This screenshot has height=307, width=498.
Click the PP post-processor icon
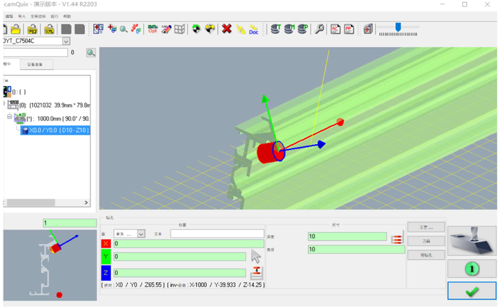349,29
